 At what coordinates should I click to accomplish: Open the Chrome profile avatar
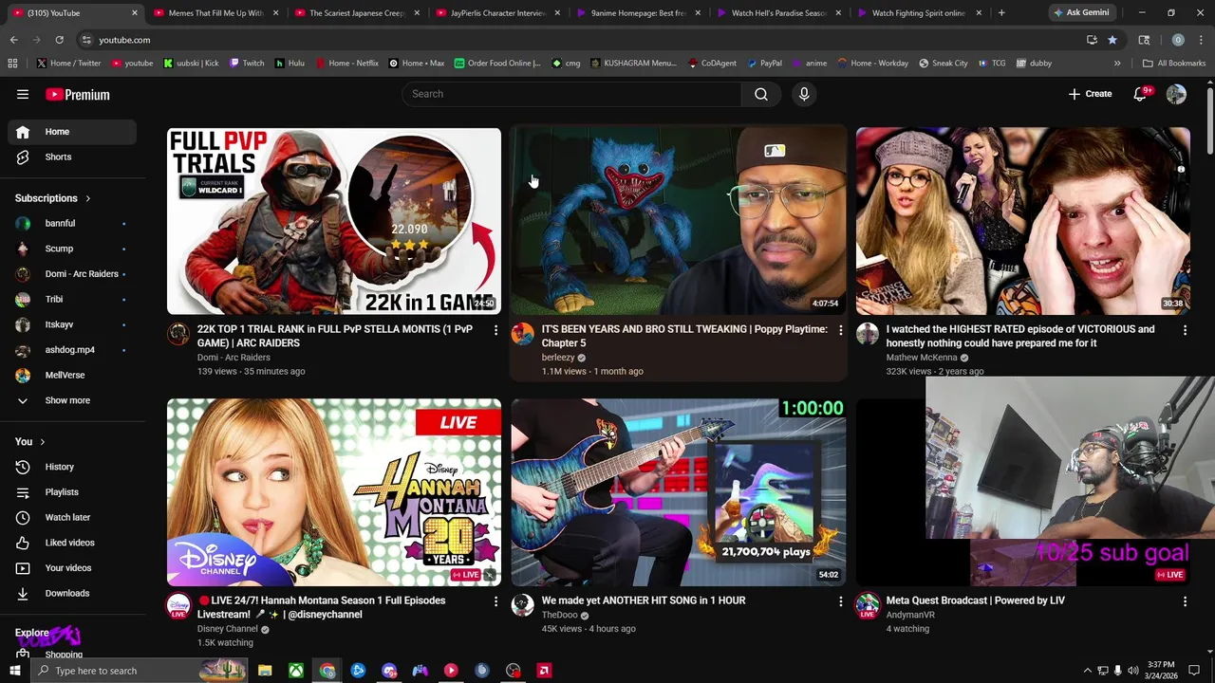click(1178, 40)
